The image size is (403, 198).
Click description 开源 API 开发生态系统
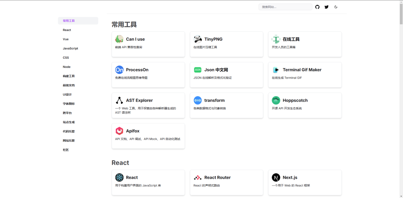pyautogui.click(x=287, y=108)
